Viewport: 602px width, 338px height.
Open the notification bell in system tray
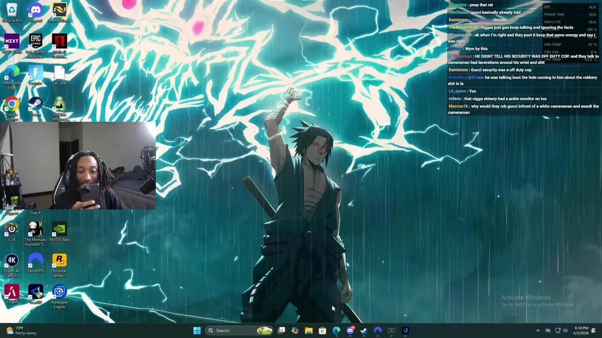point(594,330)
